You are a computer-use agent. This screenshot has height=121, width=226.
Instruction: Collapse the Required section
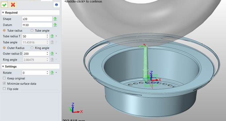pos(3,12)
